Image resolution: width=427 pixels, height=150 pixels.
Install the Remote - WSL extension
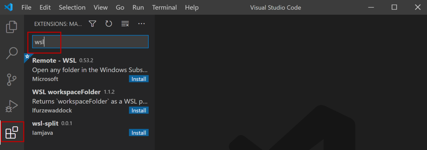click(139, 79)
